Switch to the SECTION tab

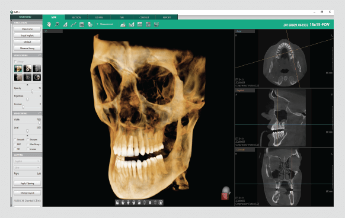[76, 17]
